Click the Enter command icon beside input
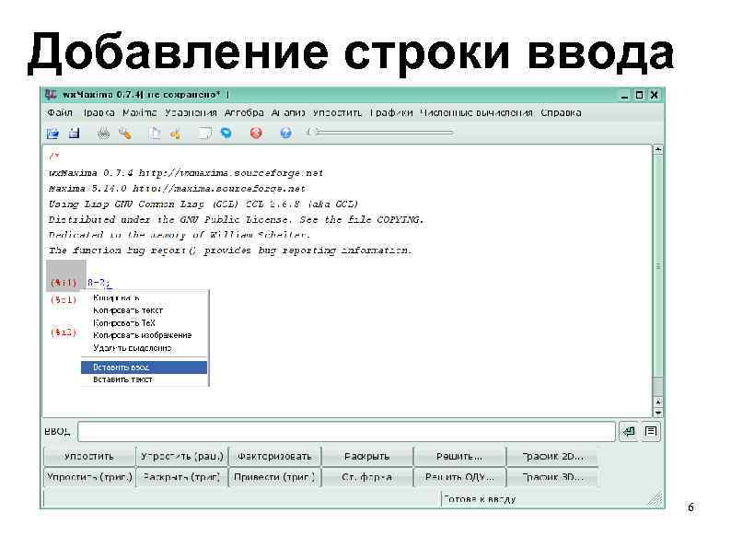Screen dimensions: 731x548 [x=630, y=431]
